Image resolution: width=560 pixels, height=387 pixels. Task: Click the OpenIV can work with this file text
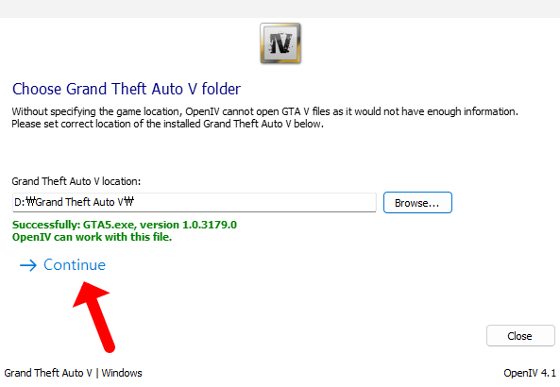point(93,237)
